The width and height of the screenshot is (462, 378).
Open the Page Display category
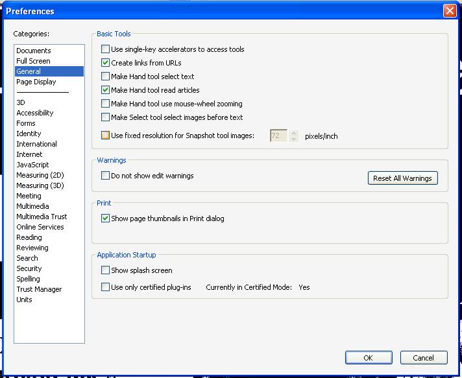pos(36,82)
